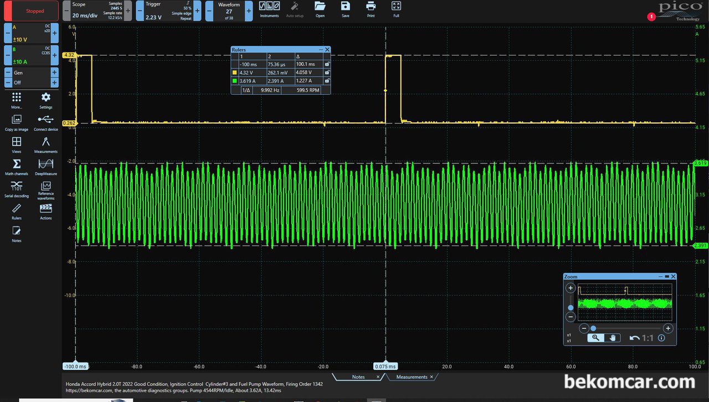This screenshot has height=402, width=709.
Task: Open the Measurements tool
Action: [46, 145]
